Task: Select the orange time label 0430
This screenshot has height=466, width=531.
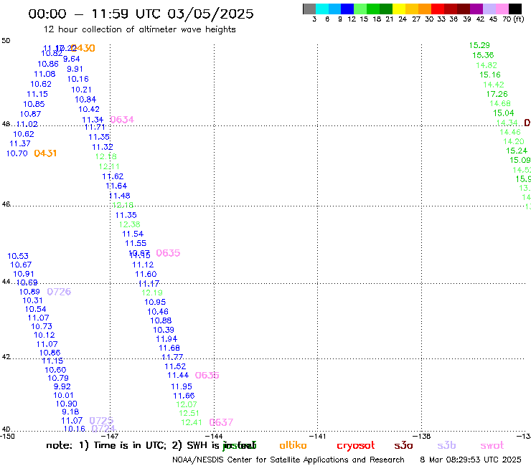Action: (x=83, y=48)
